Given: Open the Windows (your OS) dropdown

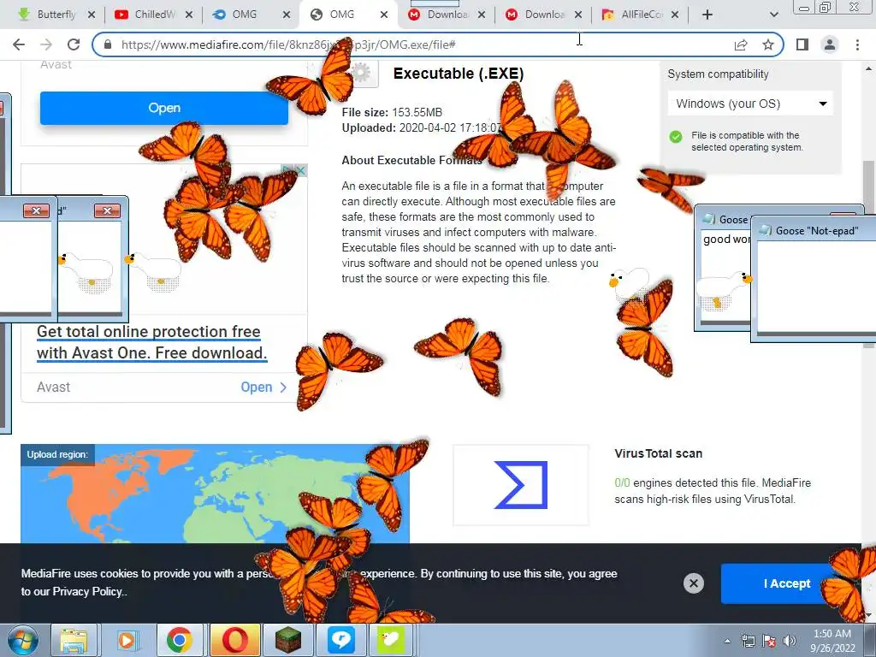Looking at the screenshot, I should (750, 104).
